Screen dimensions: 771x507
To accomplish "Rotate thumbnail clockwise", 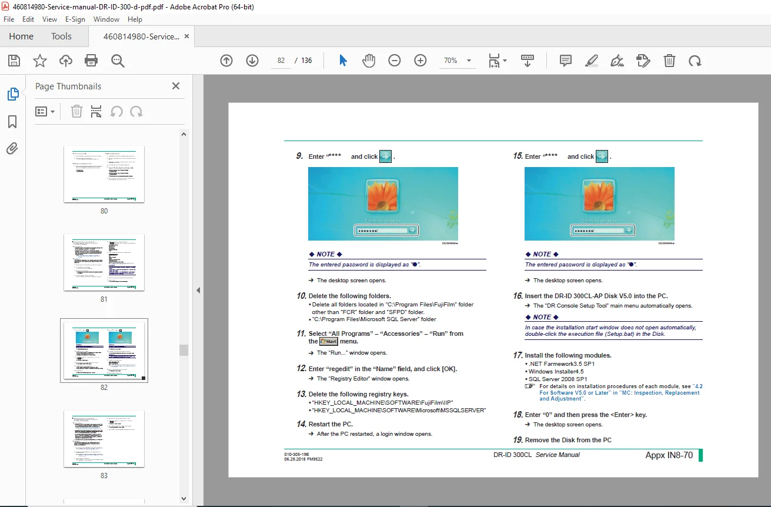I will click(x=136, y=111).
